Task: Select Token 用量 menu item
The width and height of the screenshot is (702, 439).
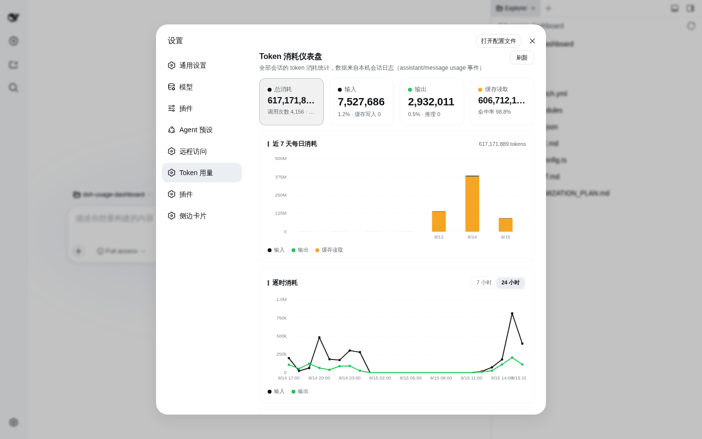Action: point(202,173)
